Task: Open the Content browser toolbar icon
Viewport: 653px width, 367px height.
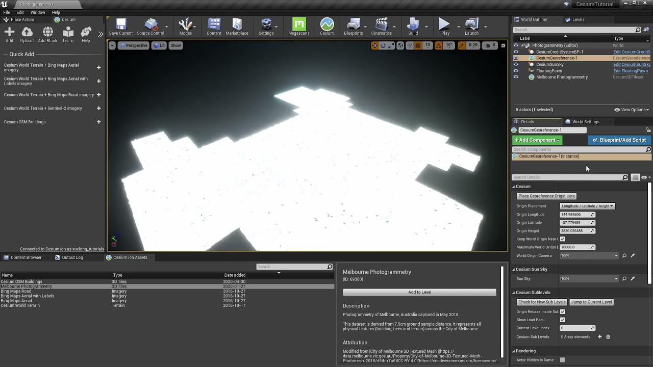Action: click(x=214, y=27)
